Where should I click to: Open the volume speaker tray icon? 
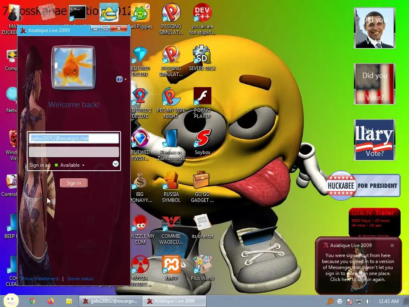[369, 301]
